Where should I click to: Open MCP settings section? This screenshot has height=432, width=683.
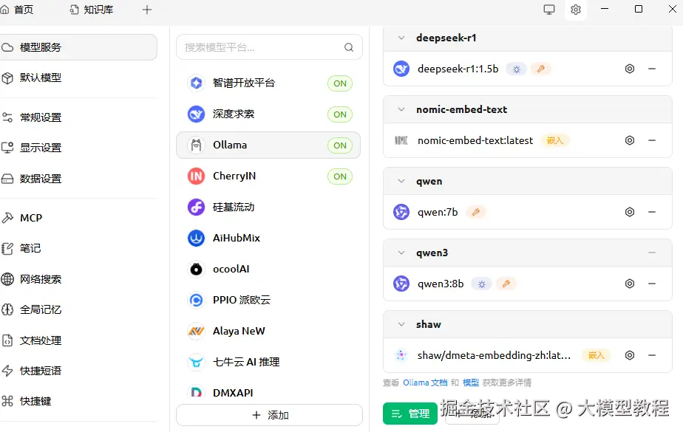[78, 218]
